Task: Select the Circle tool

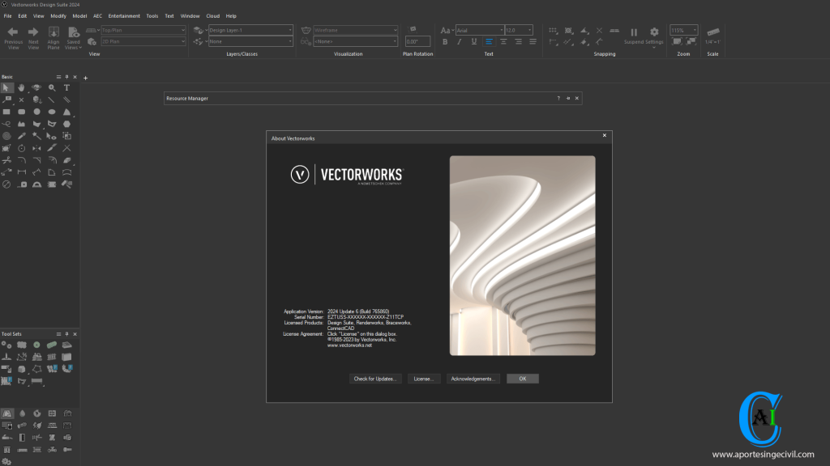Action: coord(36,112)
